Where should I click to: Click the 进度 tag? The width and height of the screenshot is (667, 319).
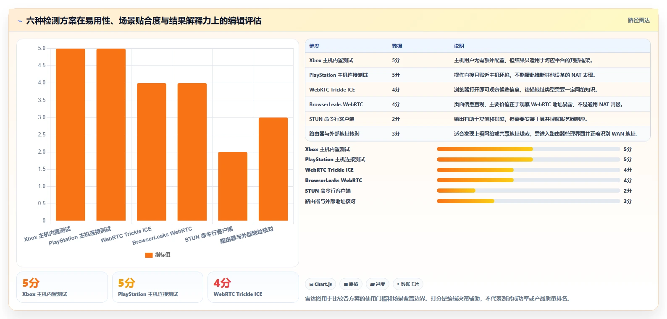tap(378, 284)
